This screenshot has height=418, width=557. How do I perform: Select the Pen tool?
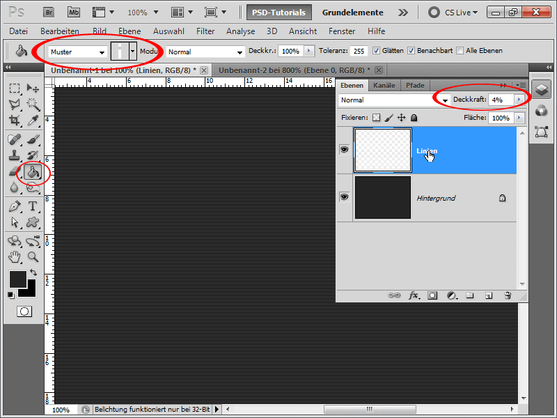[x=14, y=206]
